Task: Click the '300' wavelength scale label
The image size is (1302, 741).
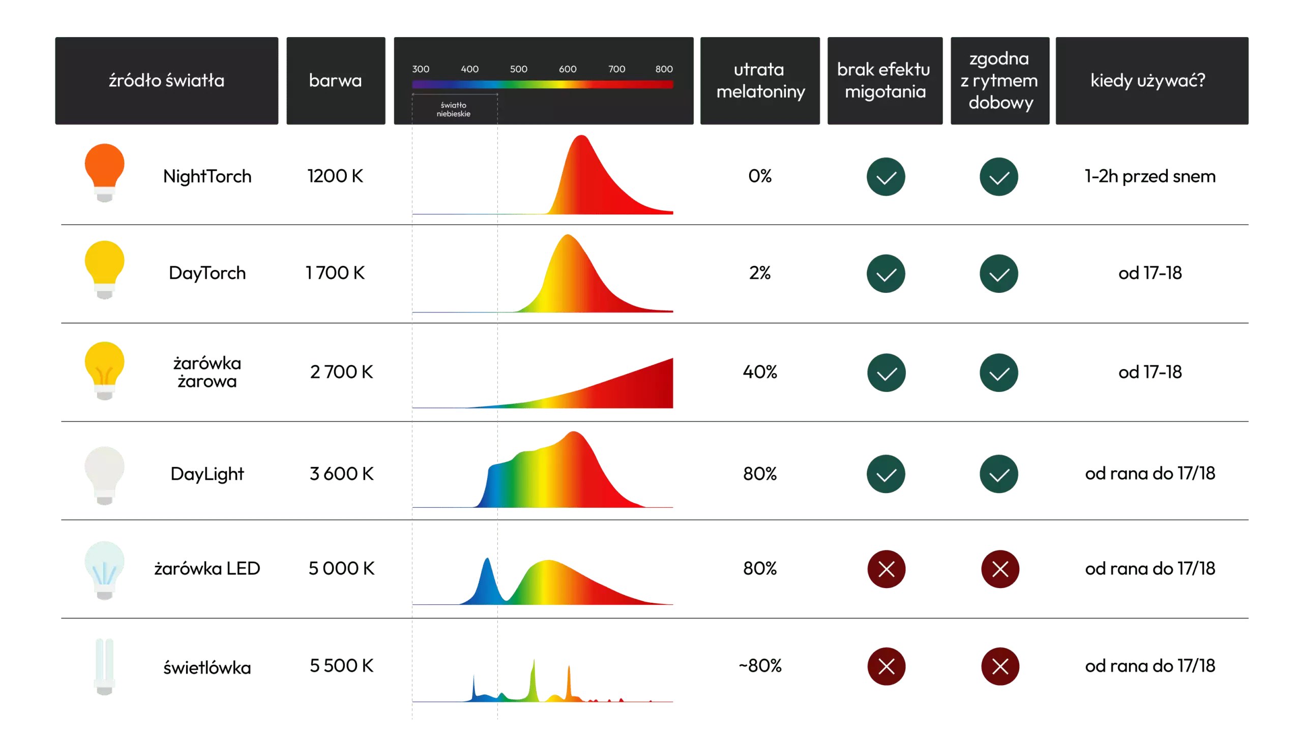Action: (x=421, y=69)
